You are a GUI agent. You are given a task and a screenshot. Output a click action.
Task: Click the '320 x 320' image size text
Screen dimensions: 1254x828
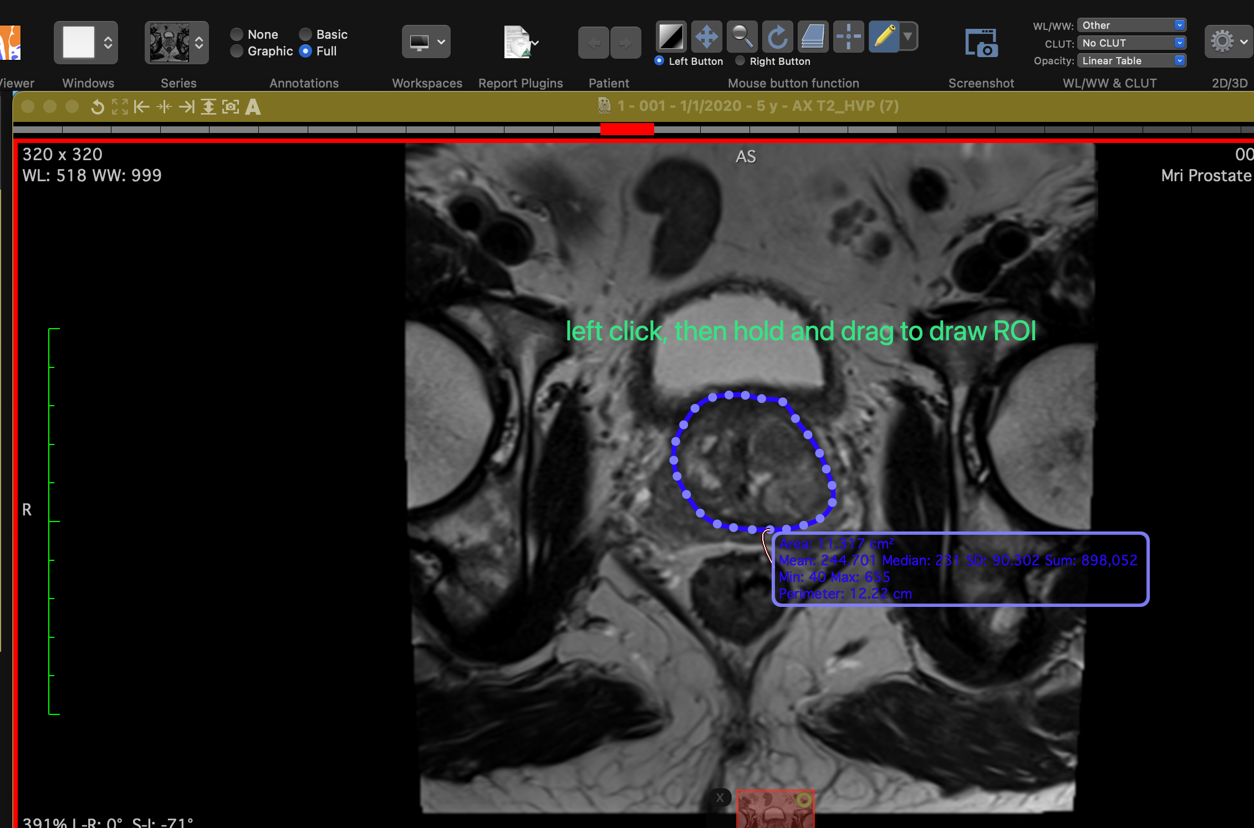(x=63, y=155)
